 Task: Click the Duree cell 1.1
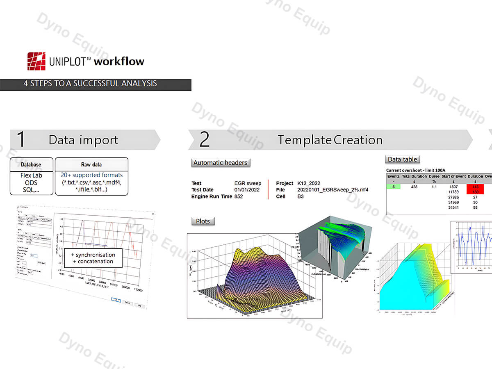(434, 187)
